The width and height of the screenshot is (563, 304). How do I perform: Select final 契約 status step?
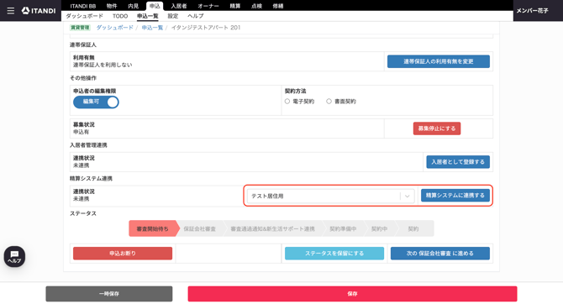pyautogui.click(x=413, y=228)
